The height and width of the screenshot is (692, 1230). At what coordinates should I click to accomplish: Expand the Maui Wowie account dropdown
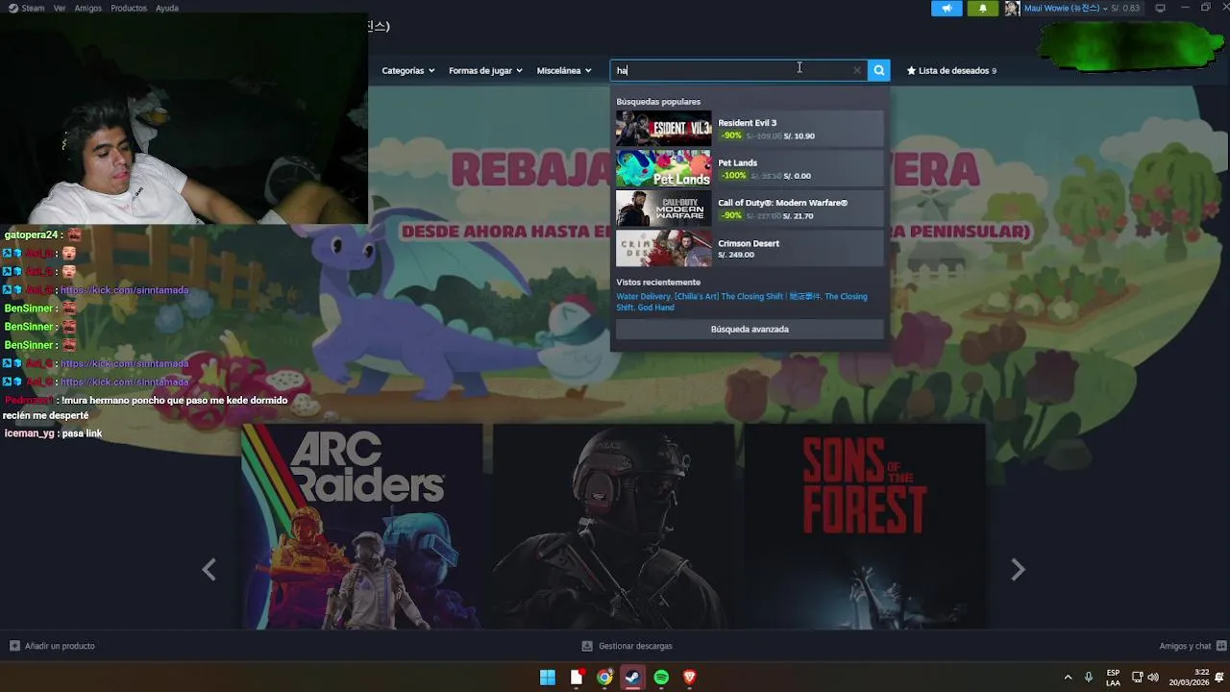tap(1066, 8)
